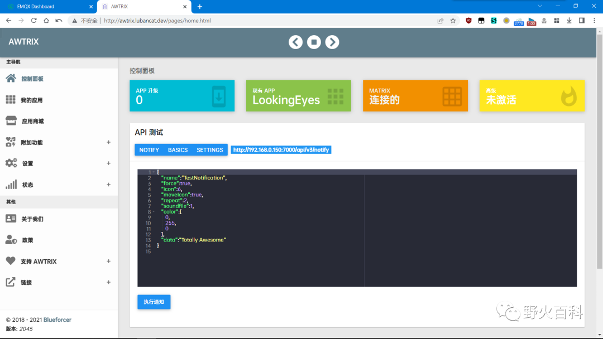
Task: Expand the 状态 submenu plus
Action: pos(108,185)
